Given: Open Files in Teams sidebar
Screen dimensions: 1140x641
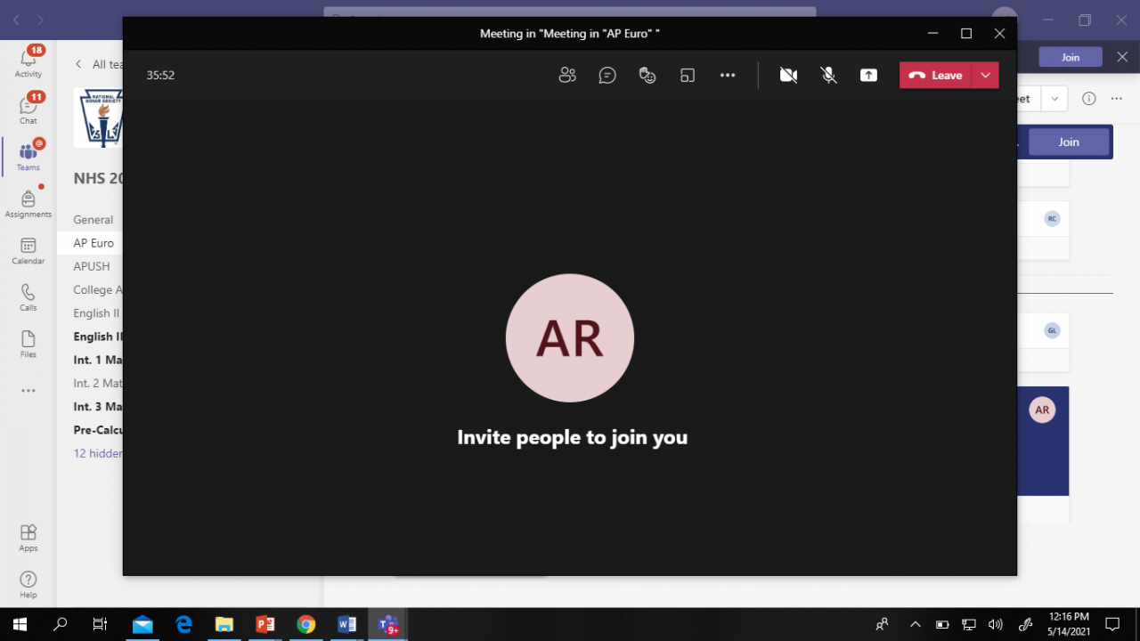Looking at the screenshot, I should point(28,345).
